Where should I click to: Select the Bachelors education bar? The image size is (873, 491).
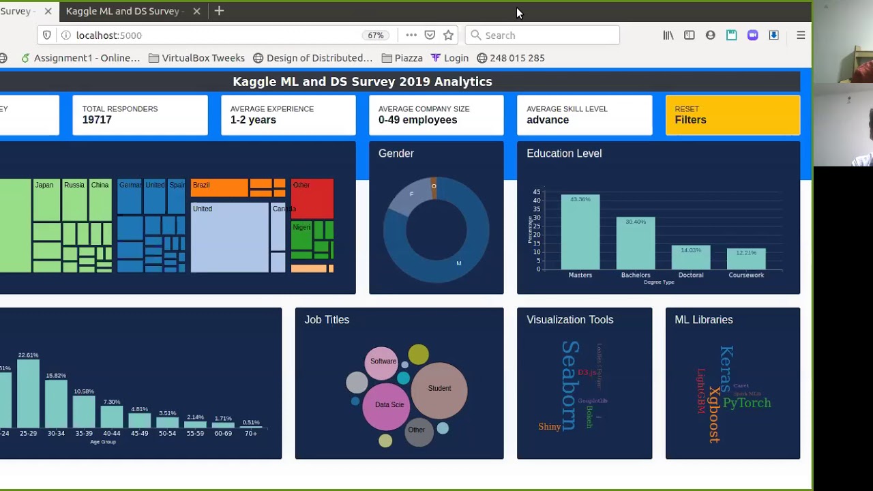[636, 243]
